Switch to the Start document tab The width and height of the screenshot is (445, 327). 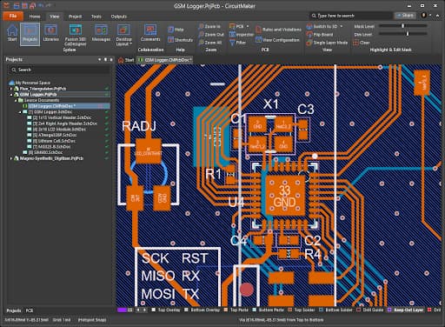126,60
